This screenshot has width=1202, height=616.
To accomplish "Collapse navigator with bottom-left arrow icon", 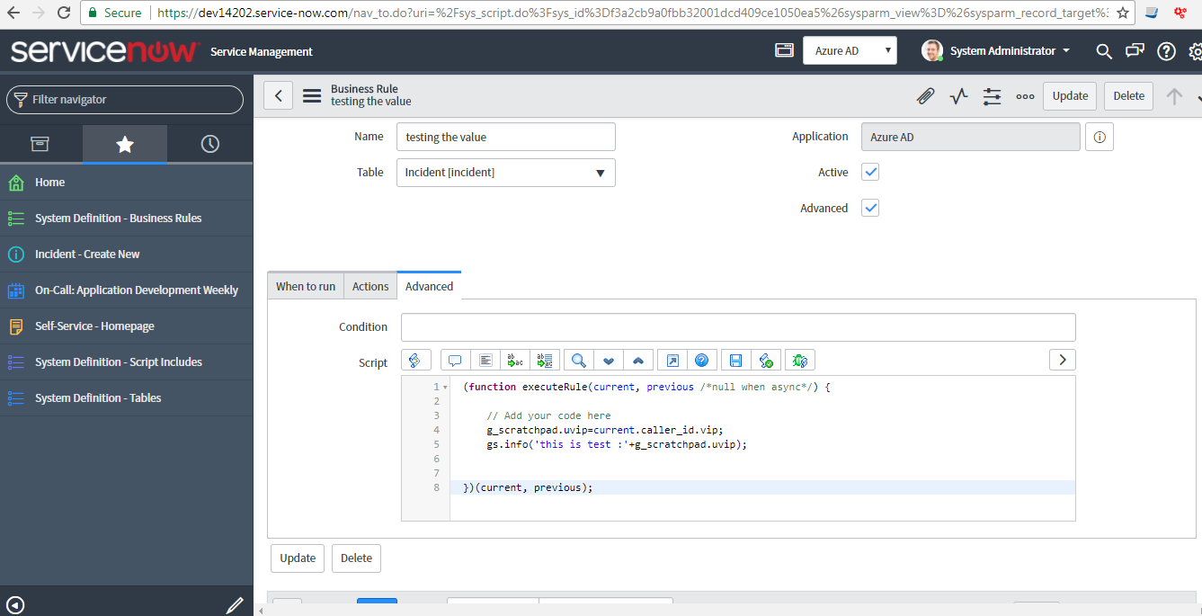I will click(15, 605).
